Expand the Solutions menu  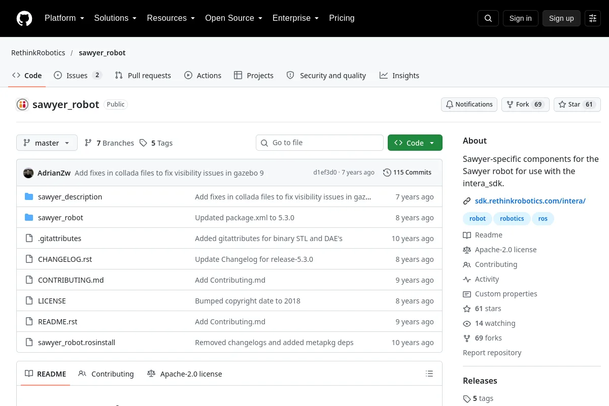click(x=115, y=18)
